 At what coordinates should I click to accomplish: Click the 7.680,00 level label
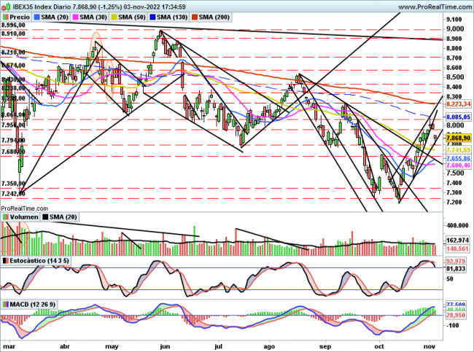point(12,152)
